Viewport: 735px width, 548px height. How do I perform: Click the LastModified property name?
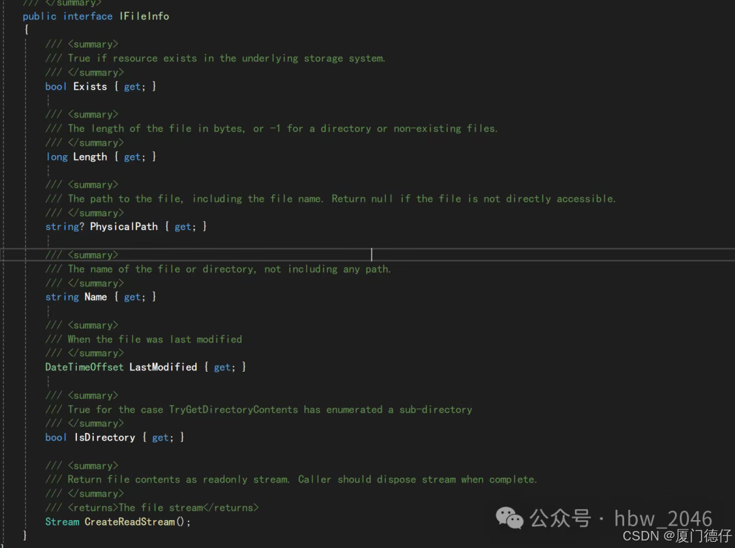163,367
